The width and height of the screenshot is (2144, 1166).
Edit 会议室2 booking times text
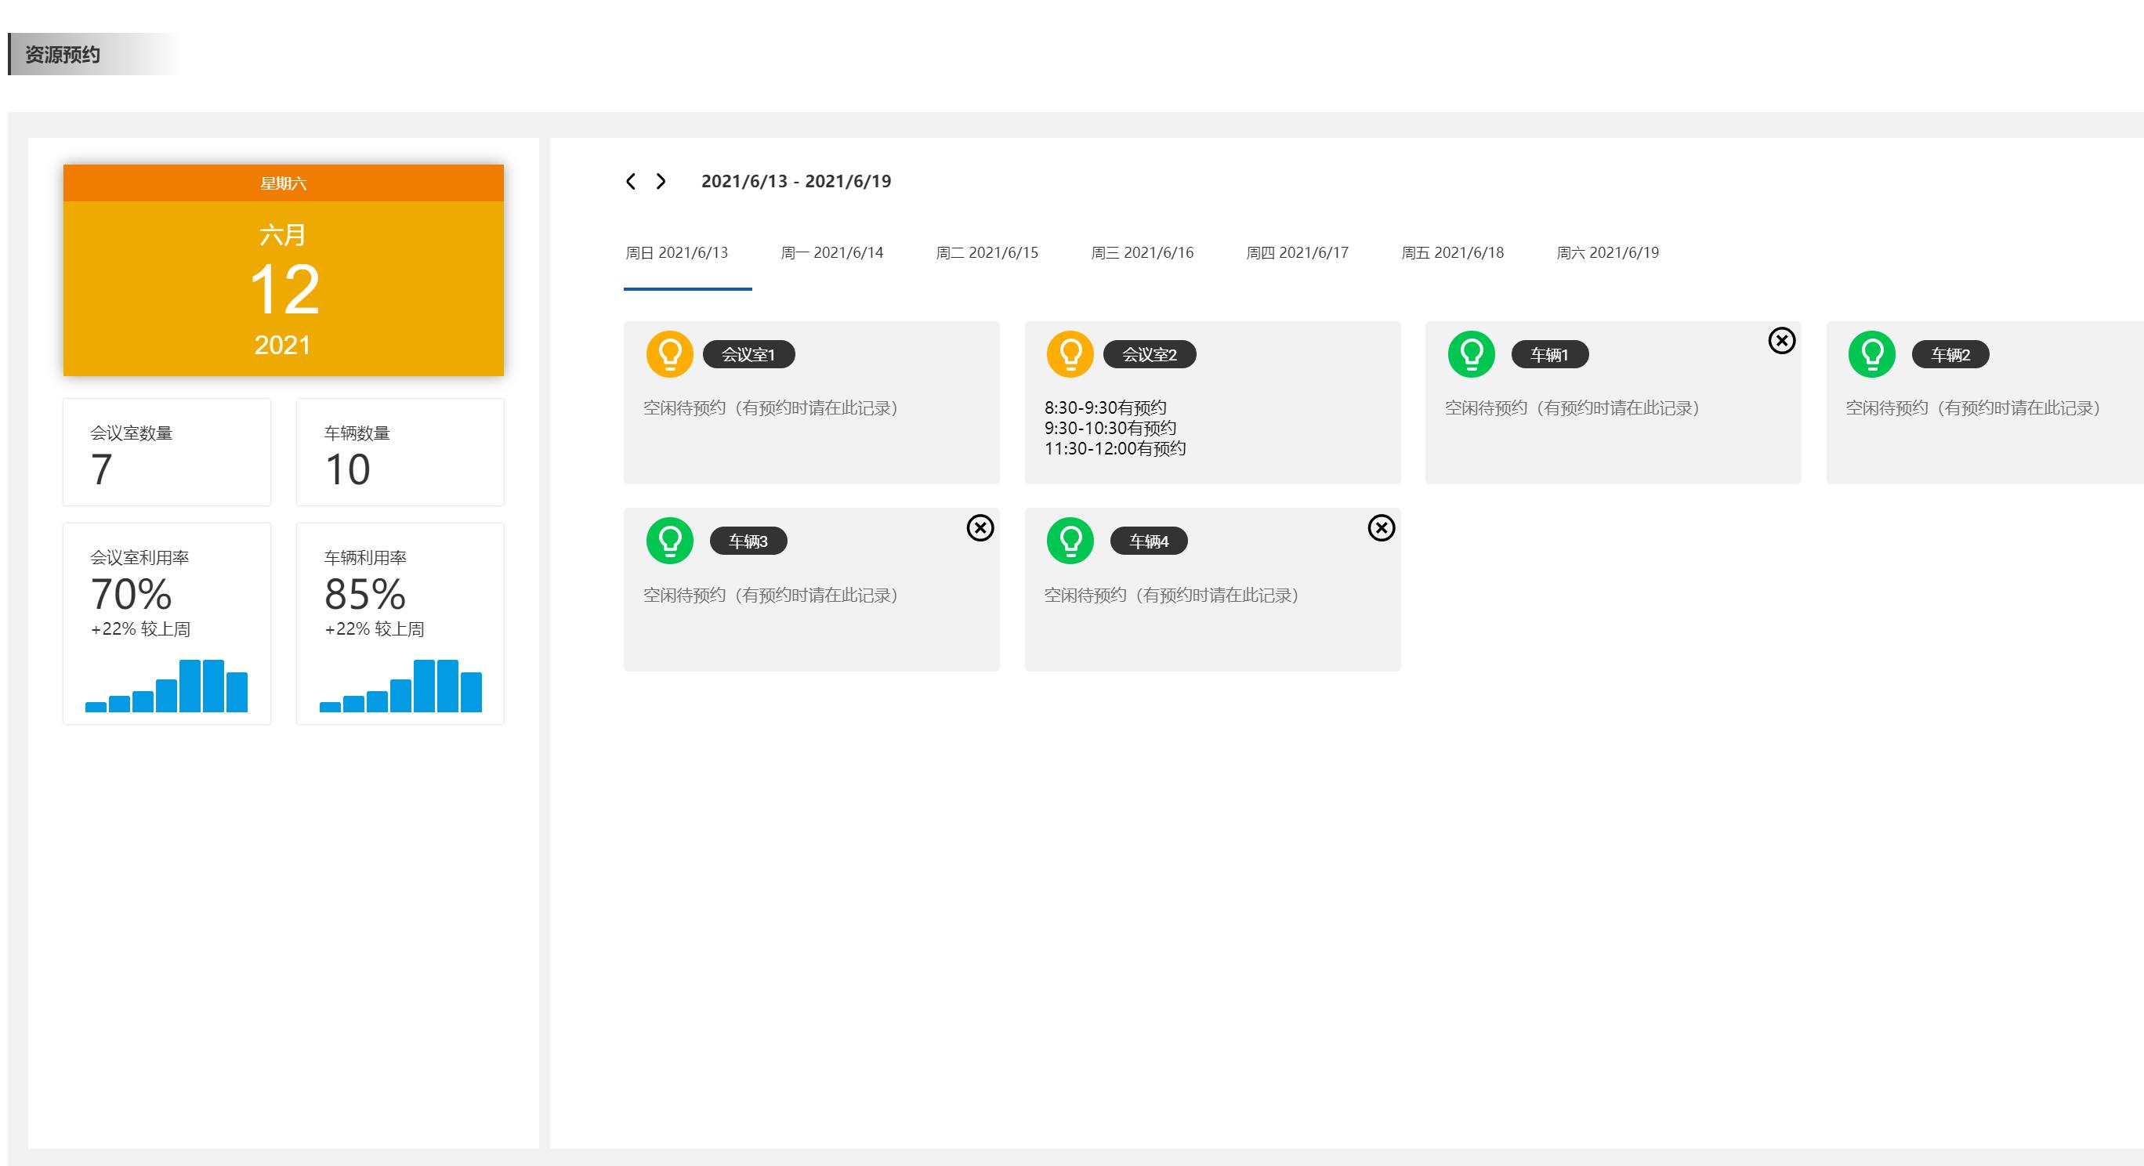(x=1115, y=428)
